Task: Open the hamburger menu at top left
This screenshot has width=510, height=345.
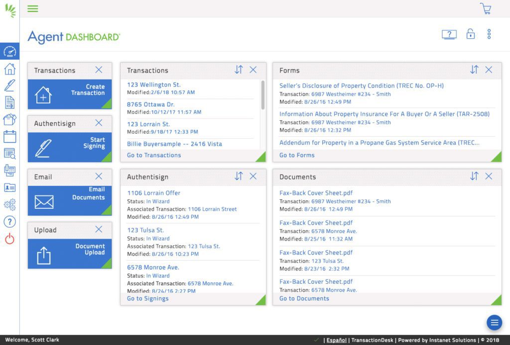Action: [33, 8]
